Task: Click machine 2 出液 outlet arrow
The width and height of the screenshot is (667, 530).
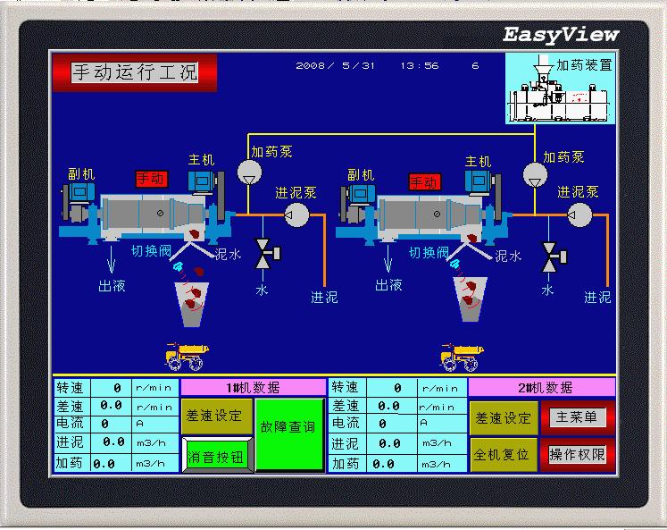Action: (x=388, y=259)
